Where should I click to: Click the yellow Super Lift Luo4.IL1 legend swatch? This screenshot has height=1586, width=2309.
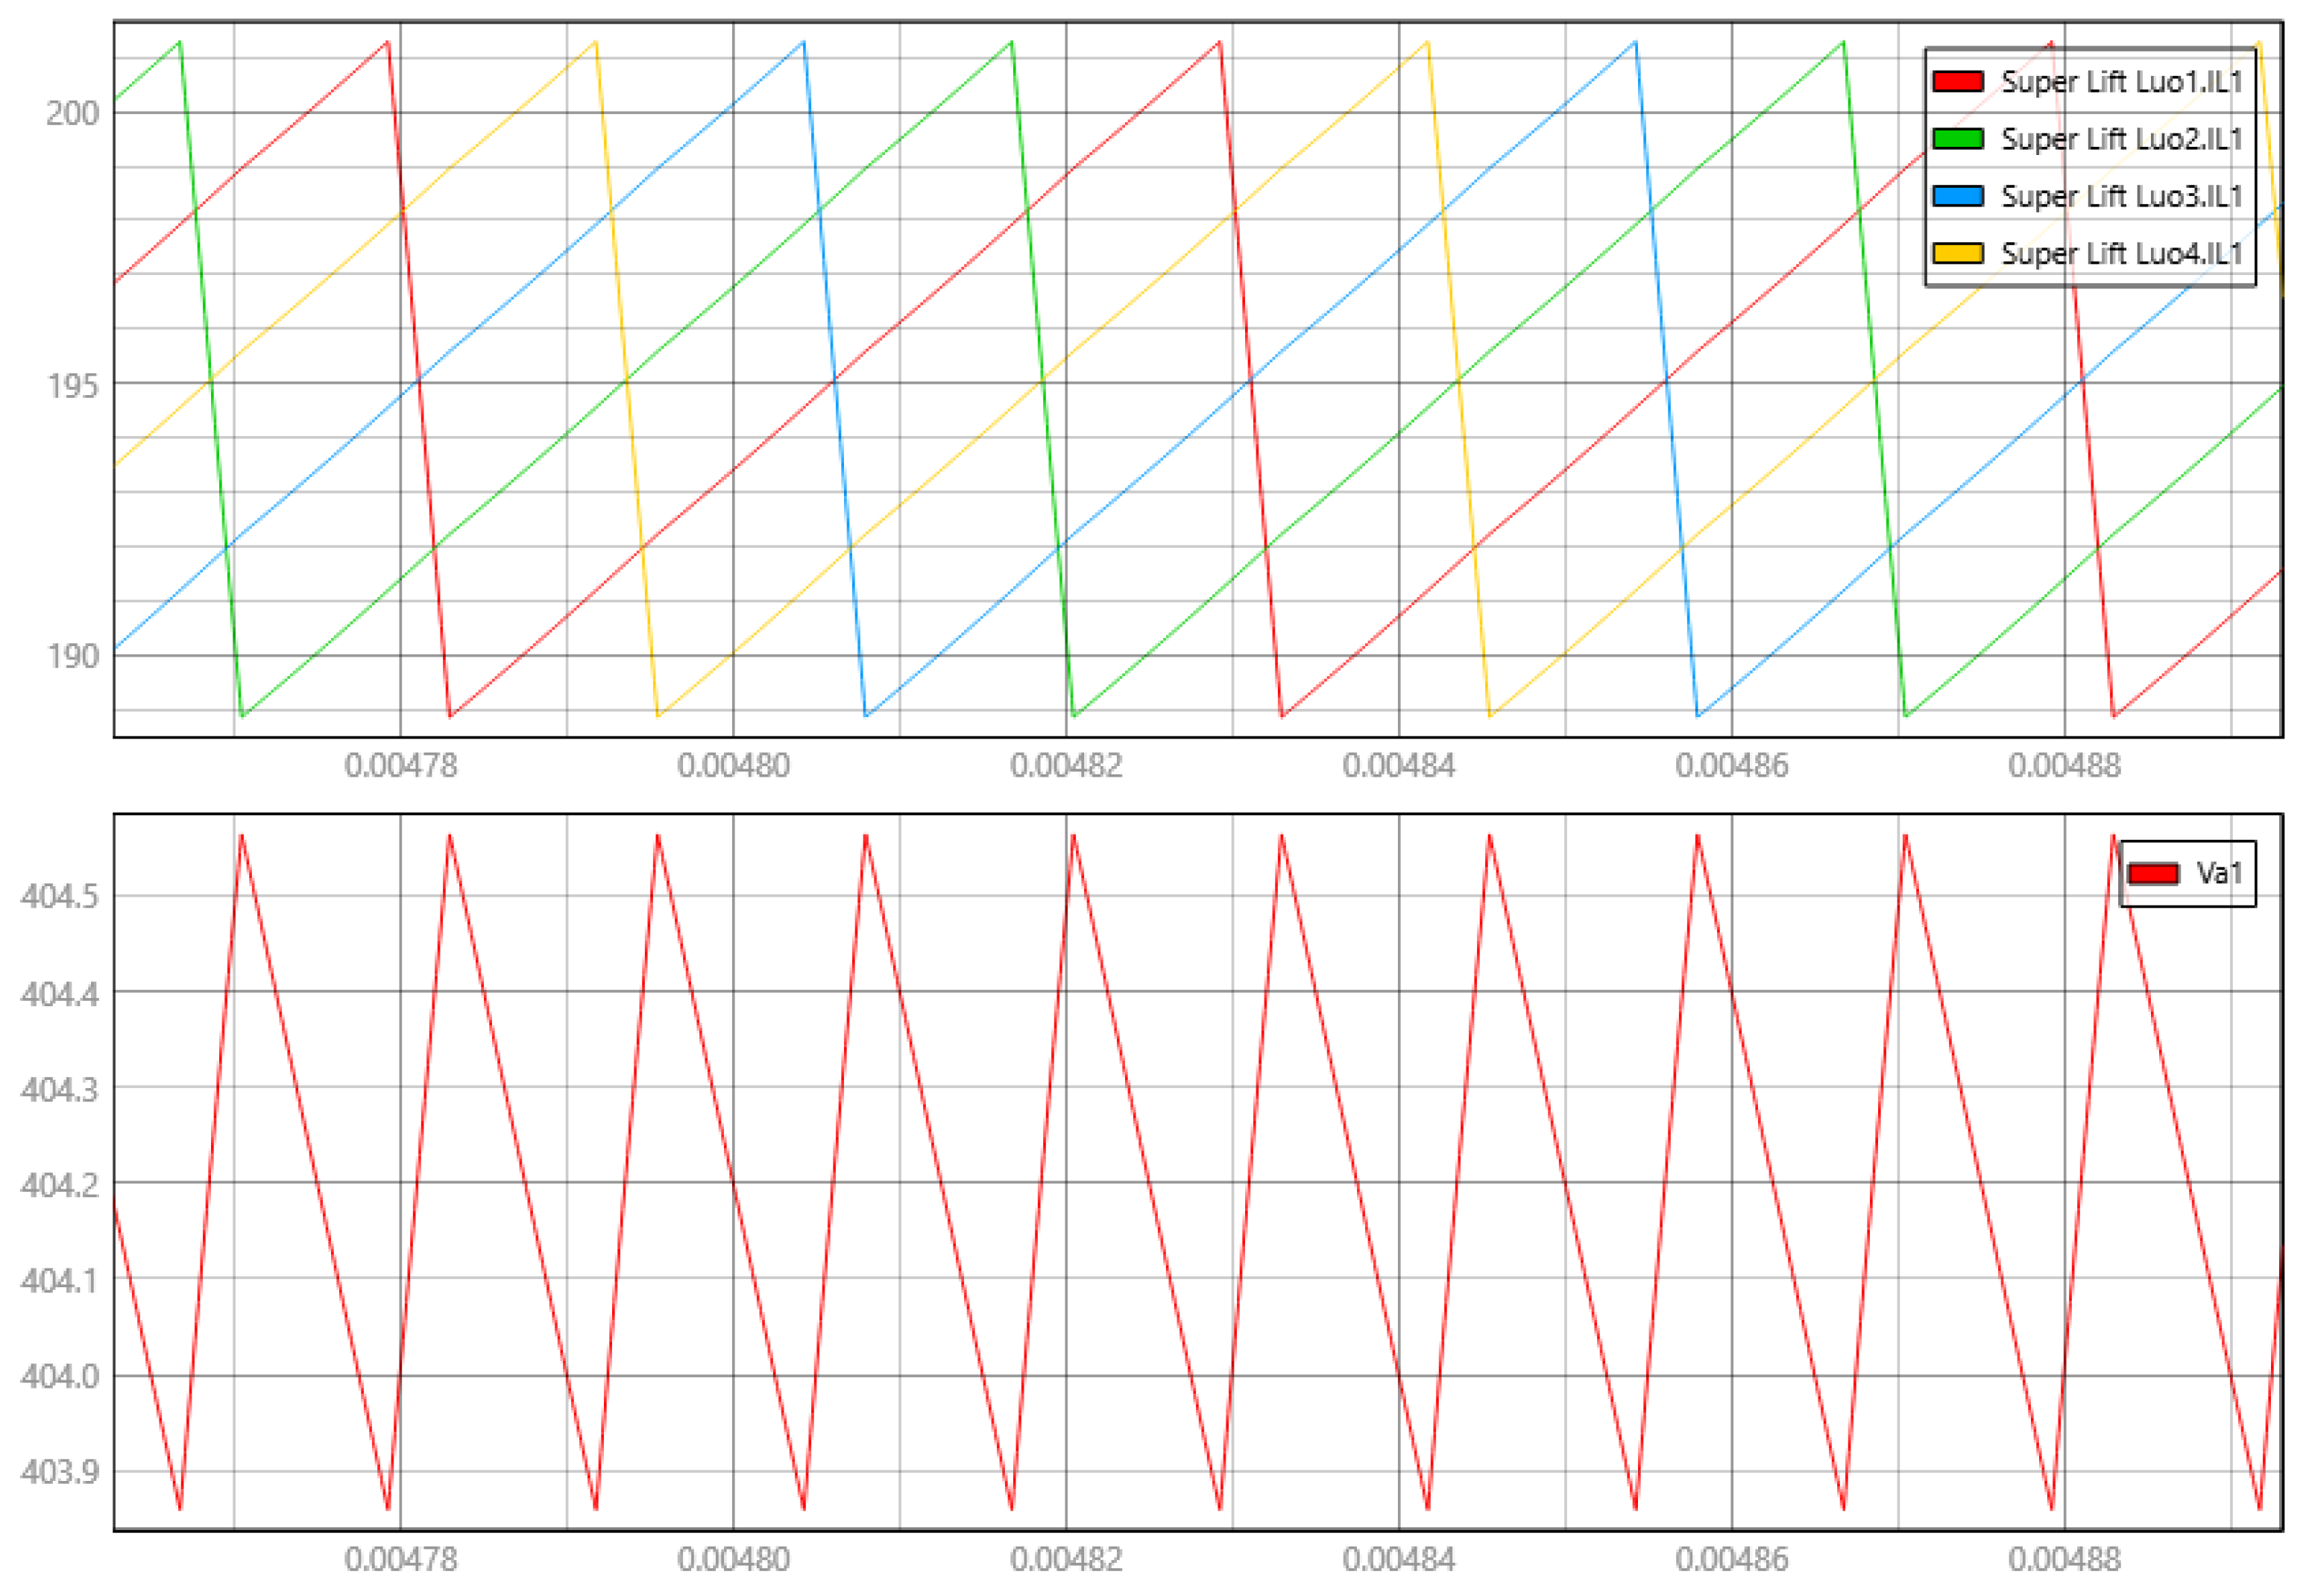coord(1957,253)
